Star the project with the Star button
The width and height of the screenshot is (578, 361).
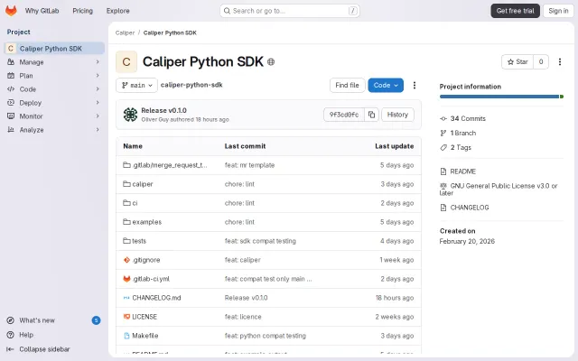tap(517, 62)
